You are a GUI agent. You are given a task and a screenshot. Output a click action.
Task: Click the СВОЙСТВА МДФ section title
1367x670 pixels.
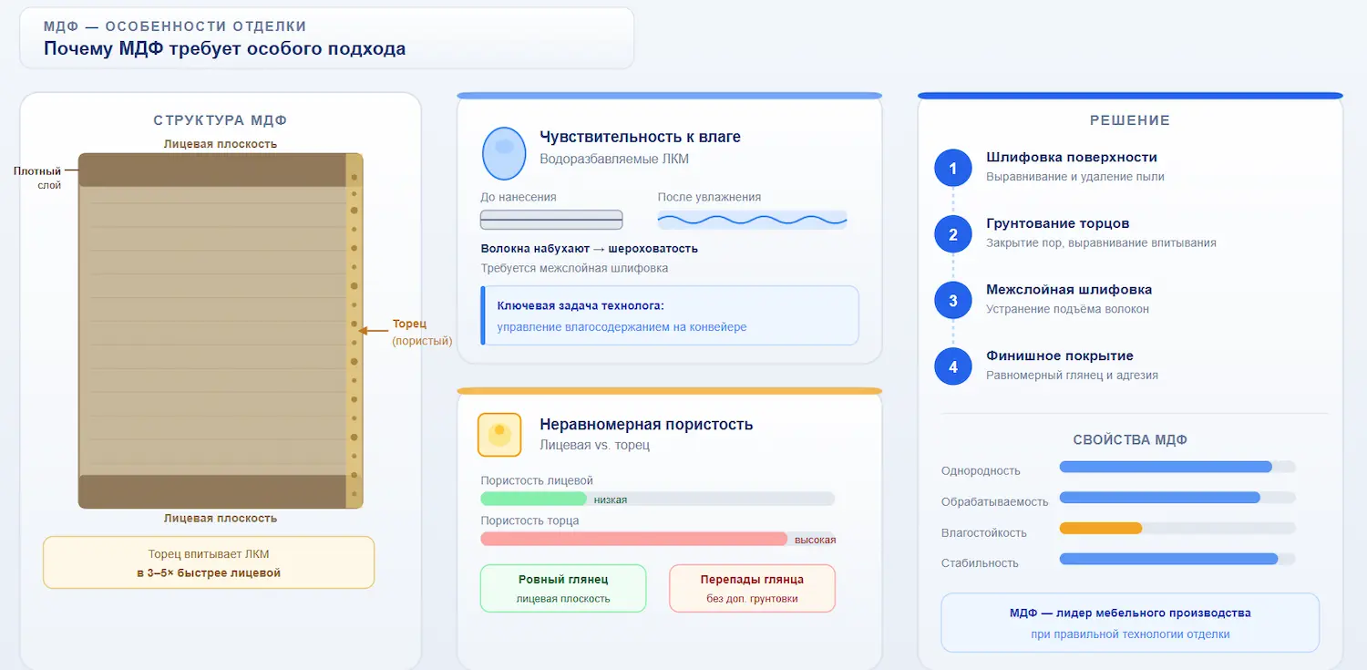tap(1130, 440)
